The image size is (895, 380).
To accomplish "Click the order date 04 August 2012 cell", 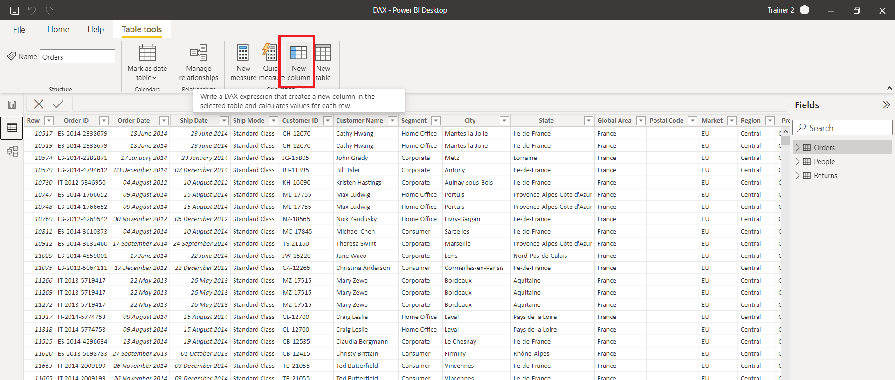I will [x=140, y=182].
